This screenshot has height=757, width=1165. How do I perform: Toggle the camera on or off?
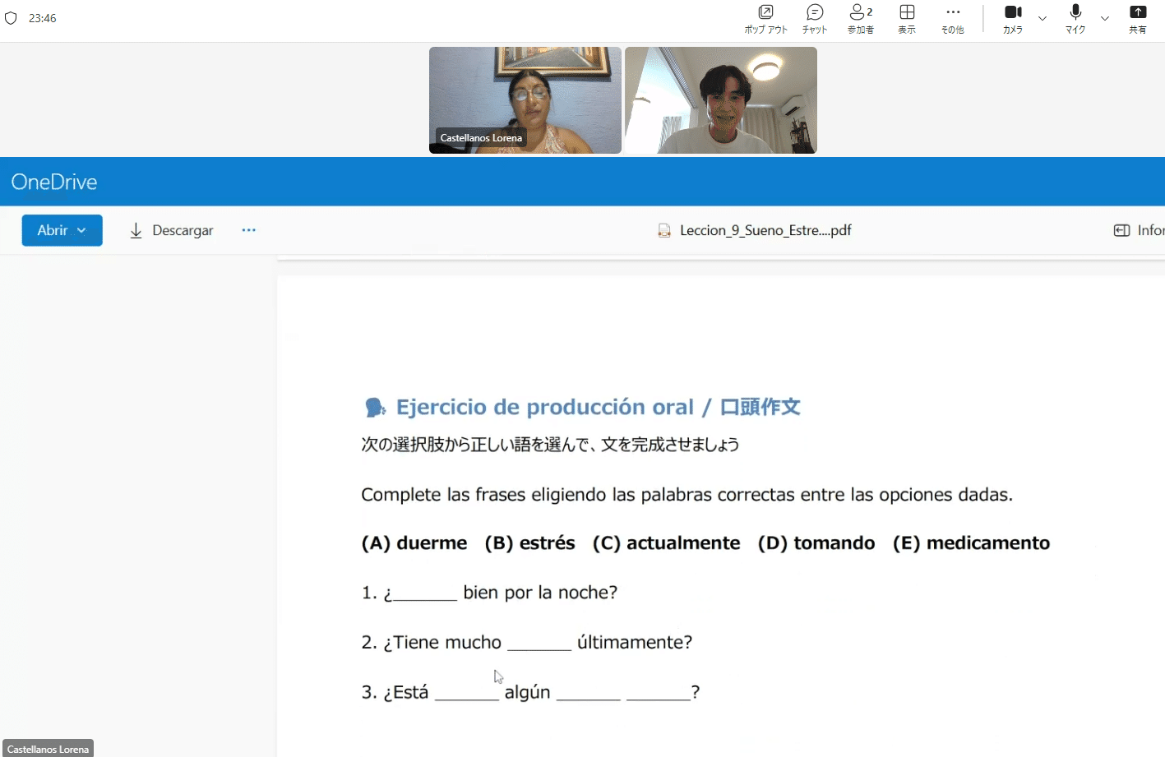click(x=1013, y=18)
